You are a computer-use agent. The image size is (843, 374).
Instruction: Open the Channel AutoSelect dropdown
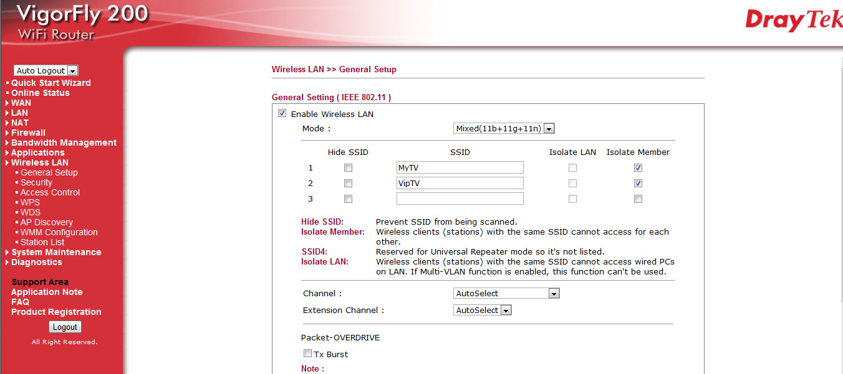(506, 293)
